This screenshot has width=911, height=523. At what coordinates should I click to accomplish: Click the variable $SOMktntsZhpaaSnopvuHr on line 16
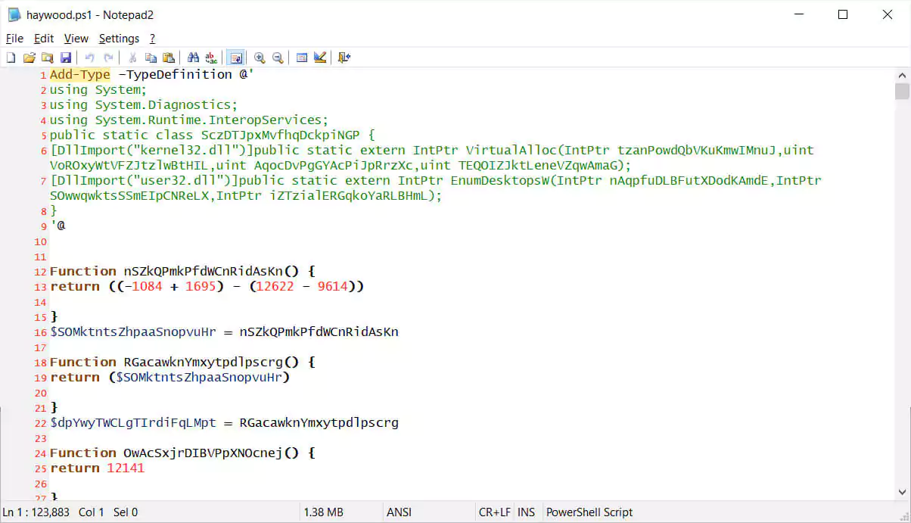pos(133,332)
